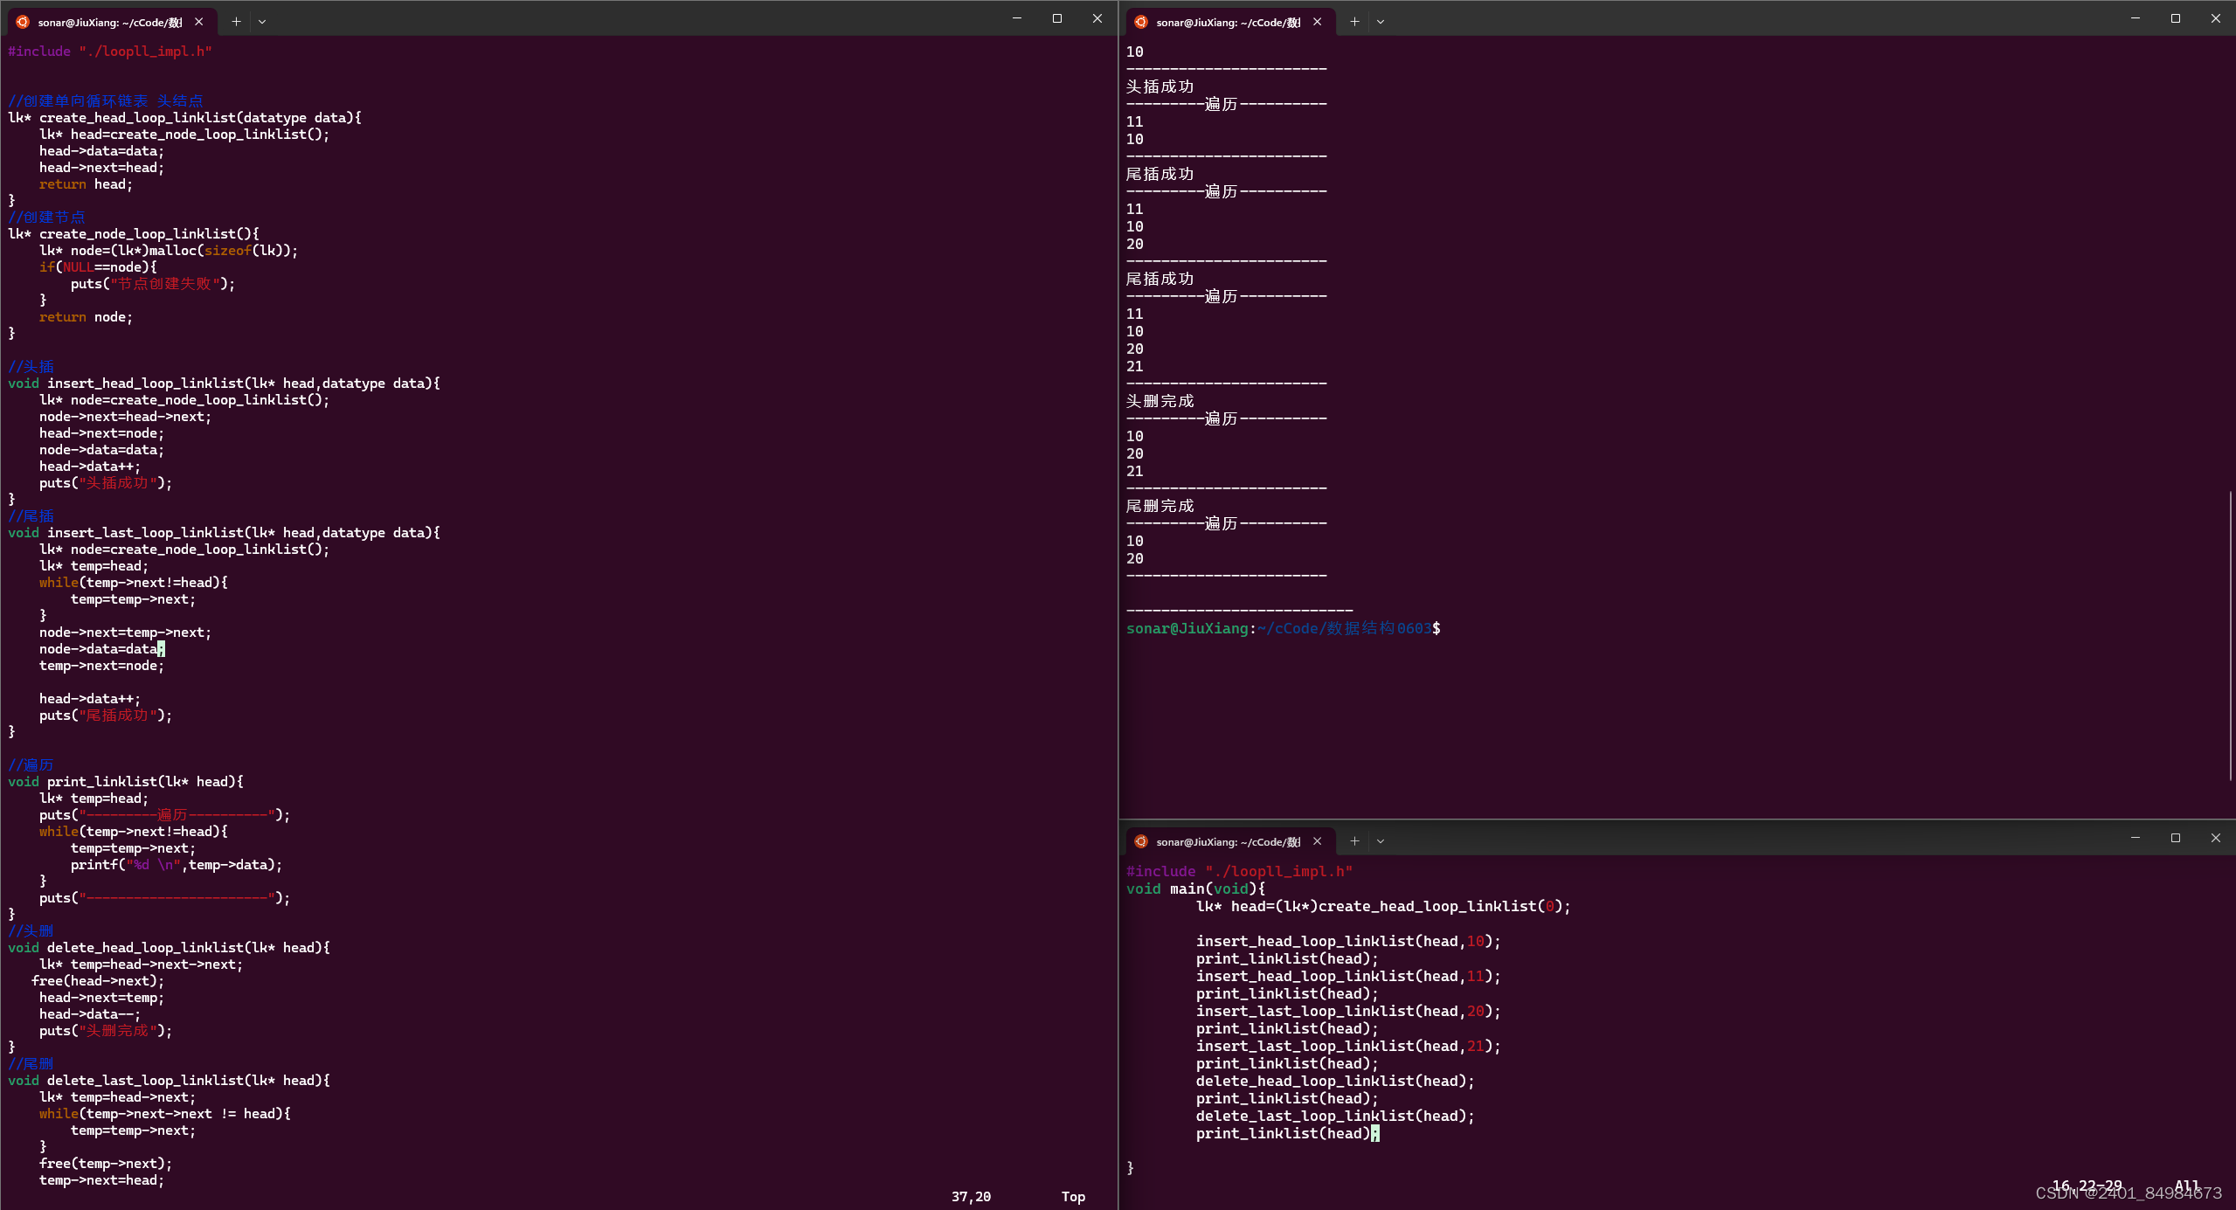Open new tab in left terminal window
Viewport: 2236px width, 1210px height.
coord(236,22)
